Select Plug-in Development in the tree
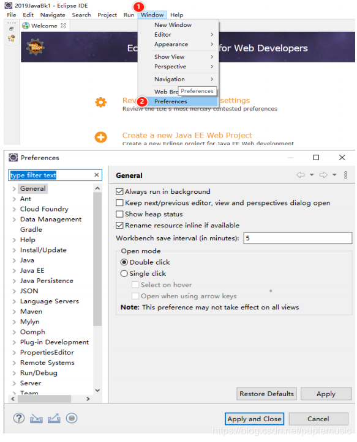 pyautogui.click(x=54, y=342)
